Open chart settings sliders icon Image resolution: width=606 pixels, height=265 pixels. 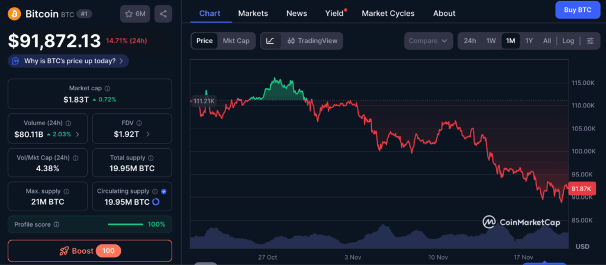[x=589, y=41]
